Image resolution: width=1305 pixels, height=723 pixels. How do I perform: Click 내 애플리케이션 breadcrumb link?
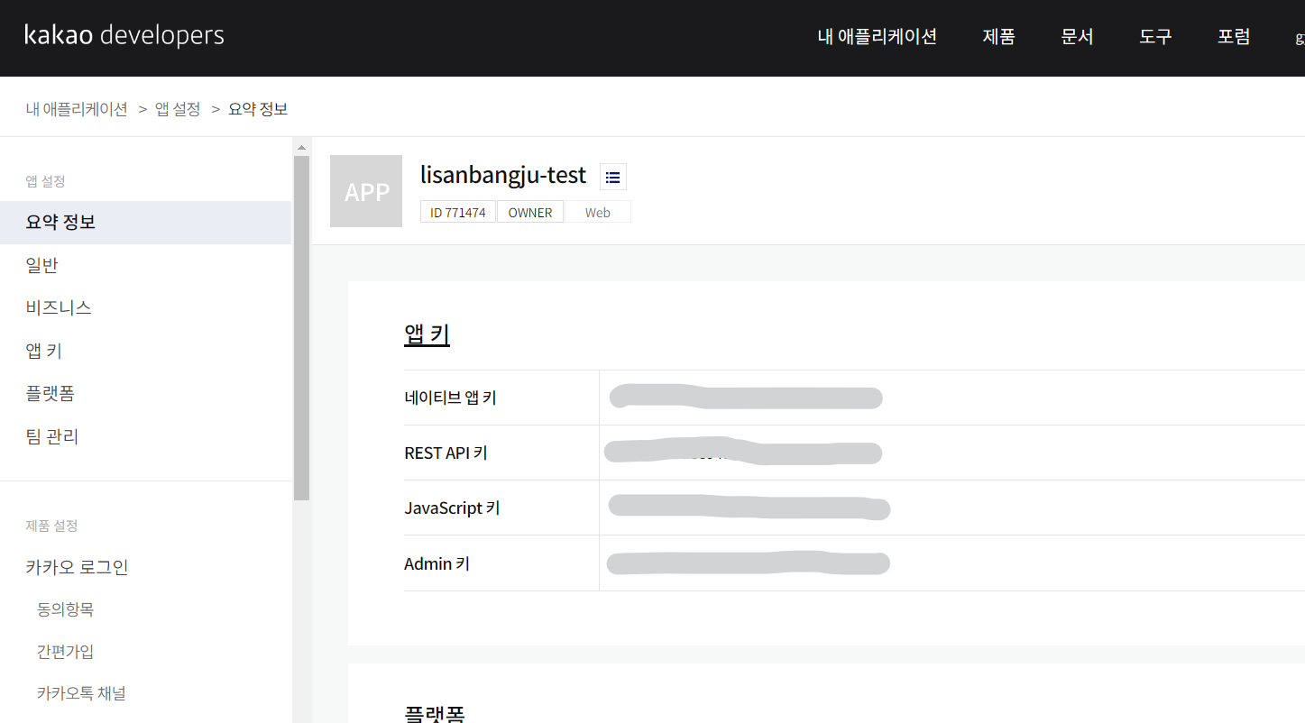[77, 109]
